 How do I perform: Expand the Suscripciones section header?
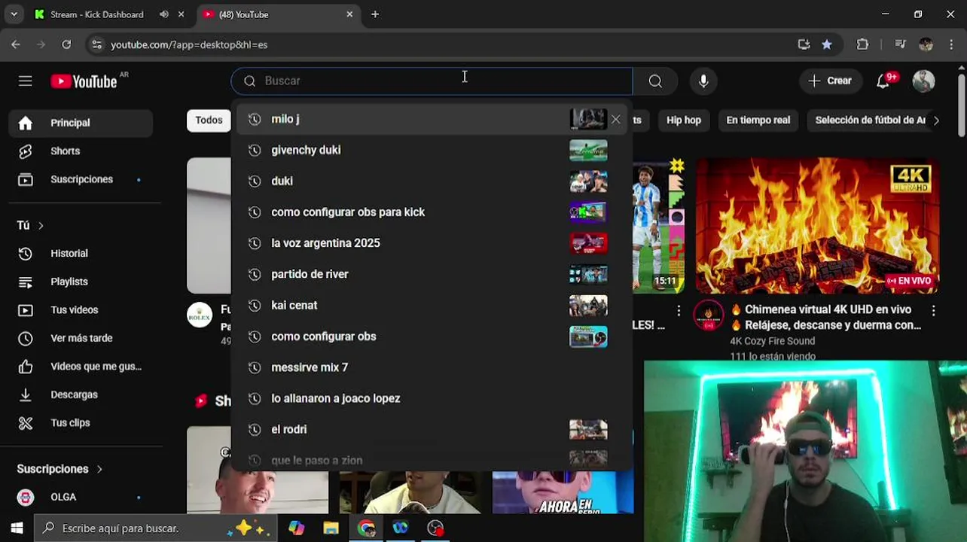click(x=60, y=469)
